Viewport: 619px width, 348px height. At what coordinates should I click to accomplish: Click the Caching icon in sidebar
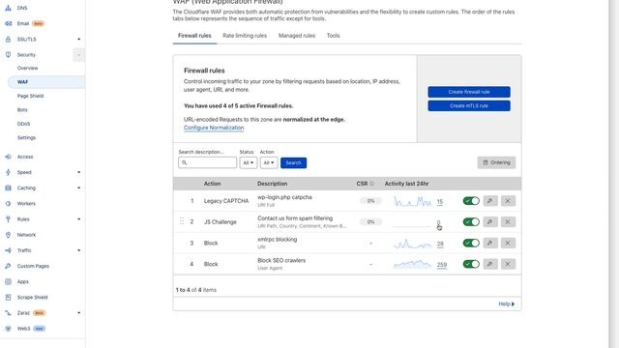click(8, 188)
